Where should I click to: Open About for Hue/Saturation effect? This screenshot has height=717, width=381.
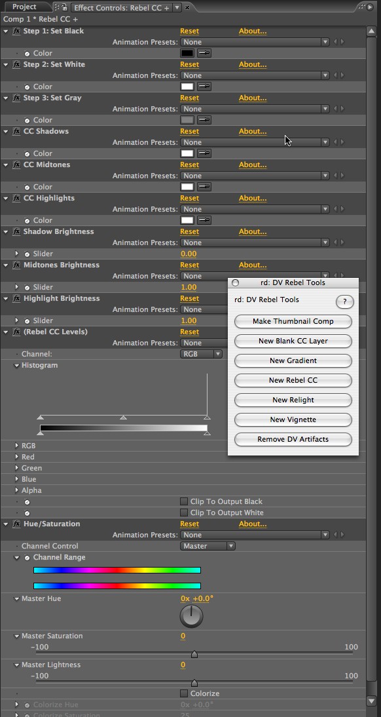[253, 524]
